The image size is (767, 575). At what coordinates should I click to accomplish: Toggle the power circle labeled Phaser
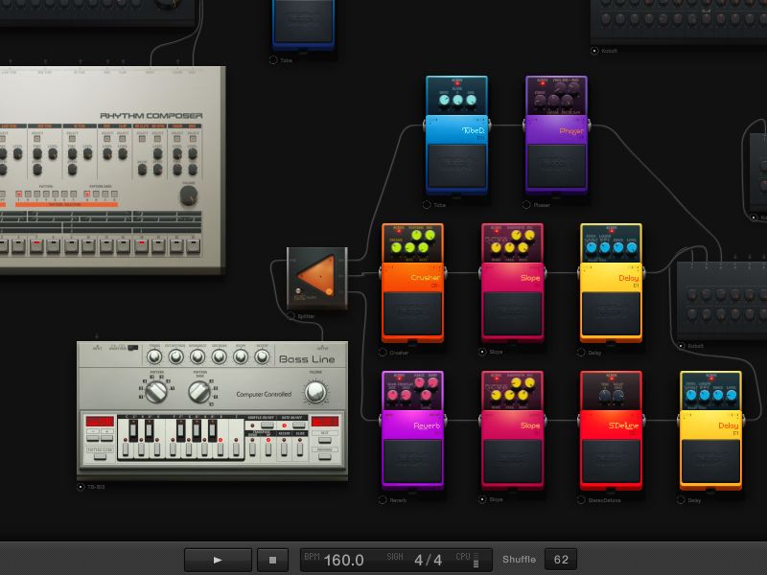(x=526, y=204)
